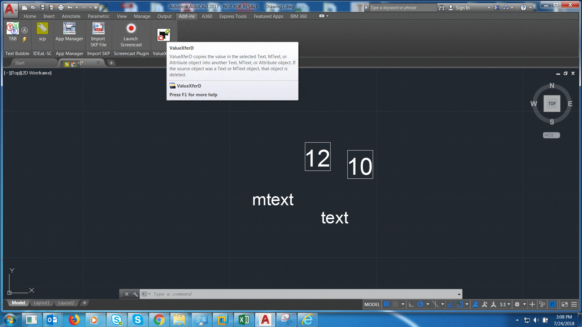This screenshot has width=582, height=327.
Task: Launch Screencast recorder
Action: click(x=131, y=28)
